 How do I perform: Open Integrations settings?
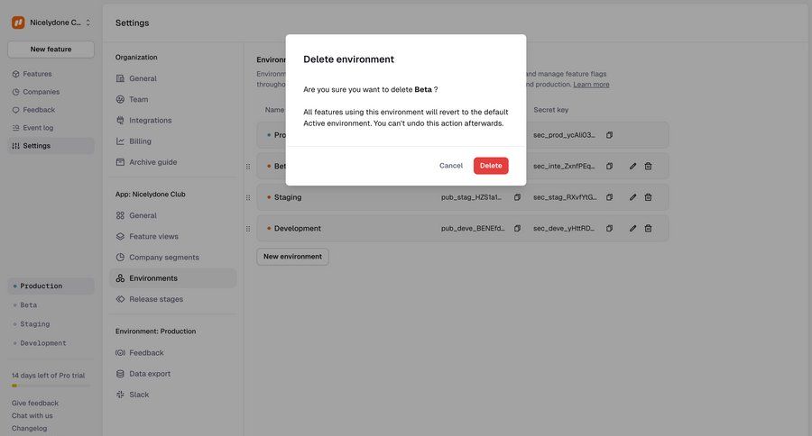pos(173,121)
